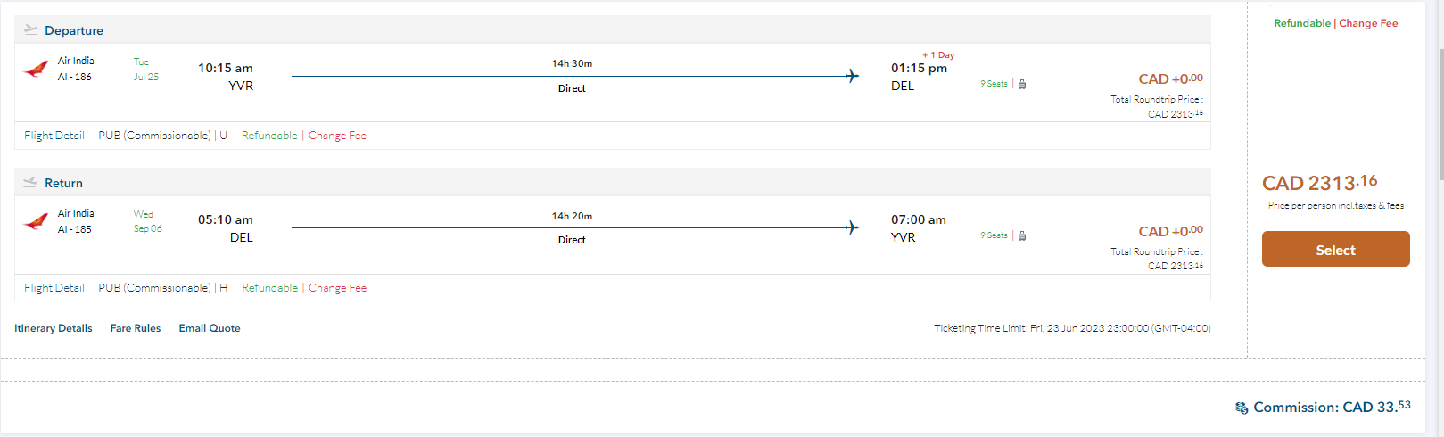Open the Fare Rules tab
This screenshot has height=437, width=1444.
coord(136,328)
